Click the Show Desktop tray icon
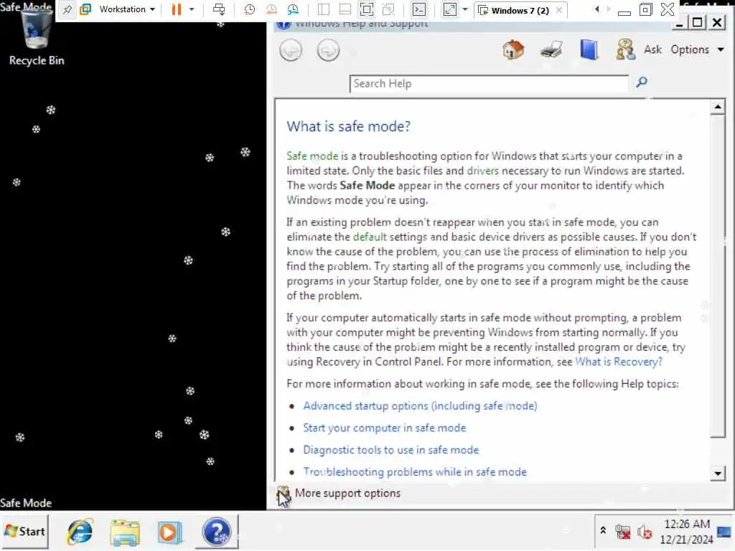This screenshot has width=735, height=551. coord(725,532)
